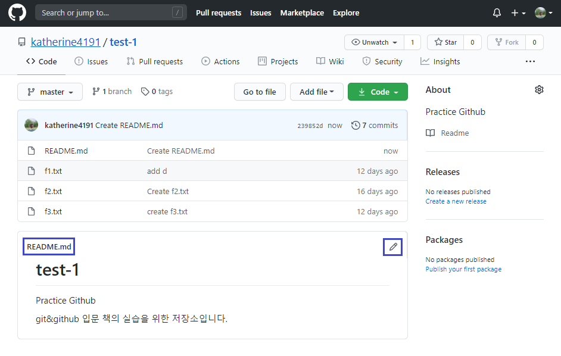Open the Create f2.txt commit message
The image size is (561, 356).
tap(168, 192)
